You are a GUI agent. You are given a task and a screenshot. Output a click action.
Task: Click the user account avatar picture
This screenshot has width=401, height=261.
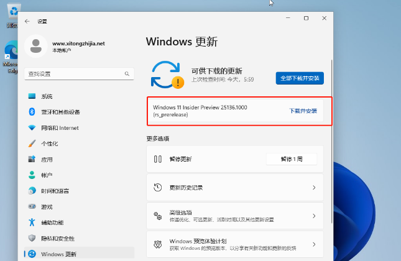pos(37,46)
